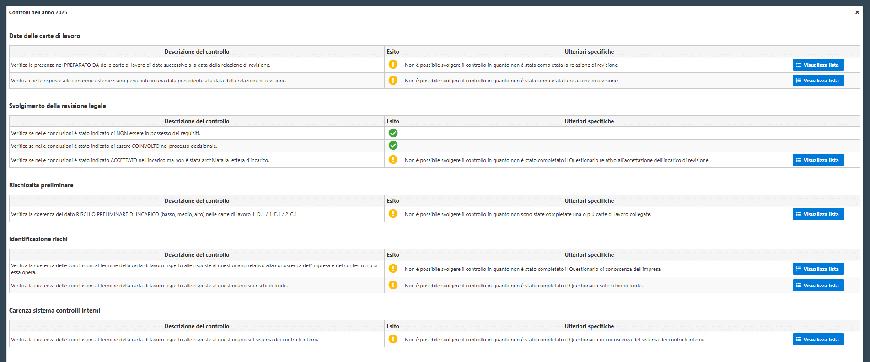
Task: Show list for ACCETTATO engagement letter check
Action: pos(818,160)
